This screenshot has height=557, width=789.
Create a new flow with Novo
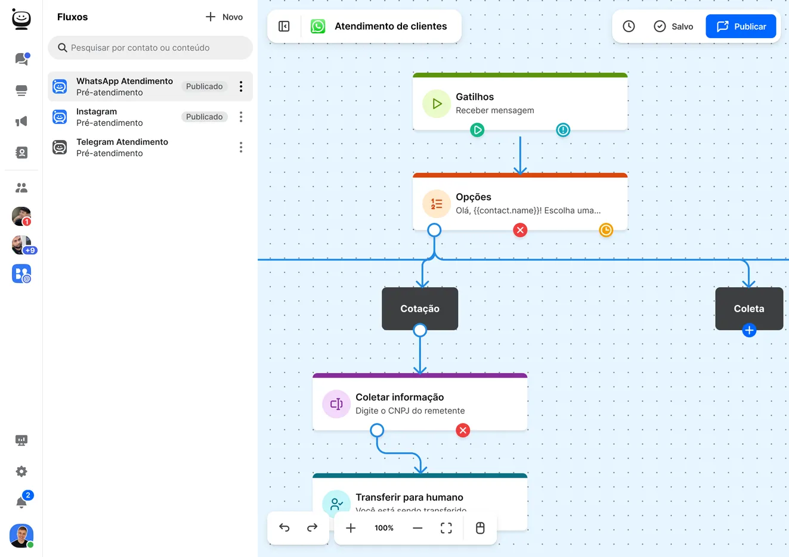pos(223,17)
